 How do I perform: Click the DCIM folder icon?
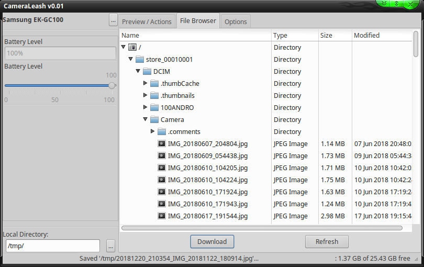pyautogui.click(x=147, y=71)
